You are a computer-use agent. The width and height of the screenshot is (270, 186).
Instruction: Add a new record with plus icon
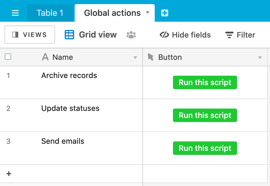pos(9,174)
